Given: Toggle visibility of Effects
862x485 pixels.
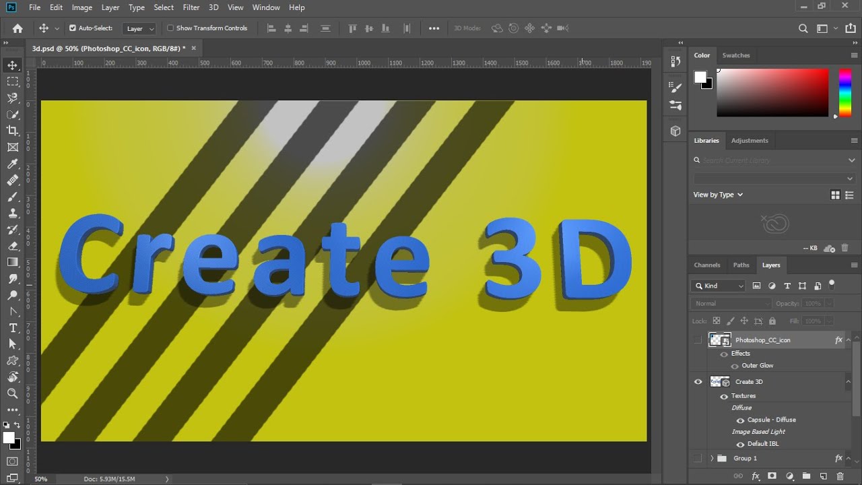Looking at the screenshot, I should pos(724,354).
